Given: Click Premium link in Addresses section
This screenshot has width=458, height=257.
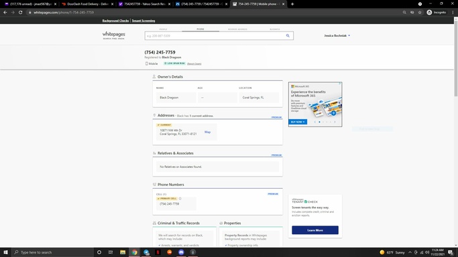Looking at the screenshot, I should [x=277, y=117].
